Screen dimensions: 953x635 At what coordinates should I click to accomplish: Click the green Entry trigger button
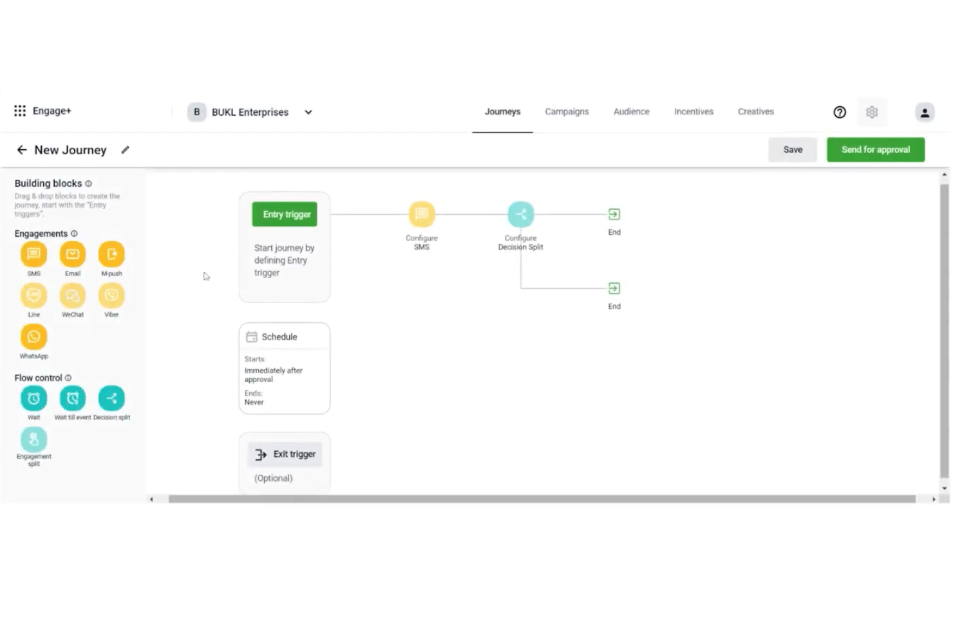point(285,214)
